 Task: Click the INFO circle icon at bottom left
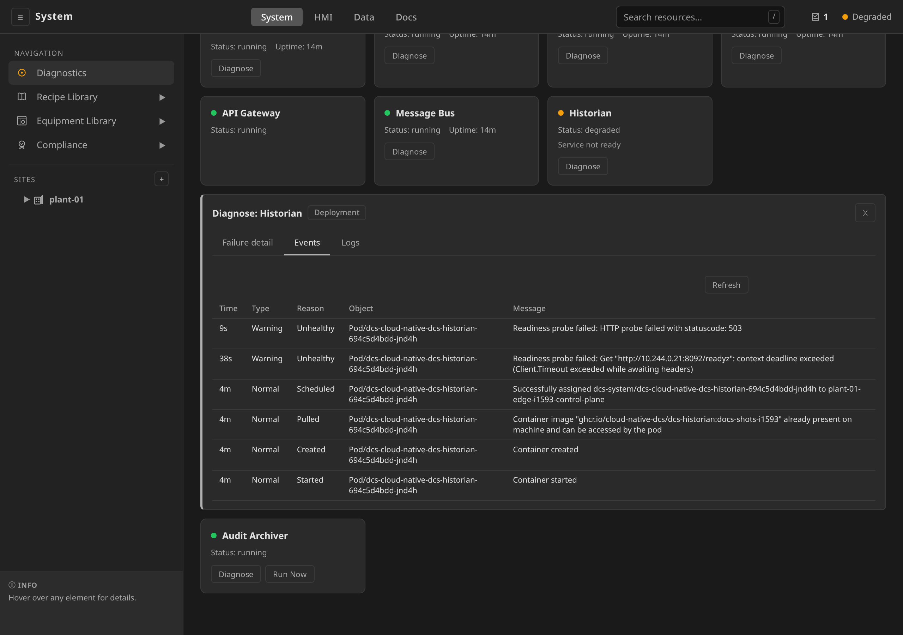(12, 585)
